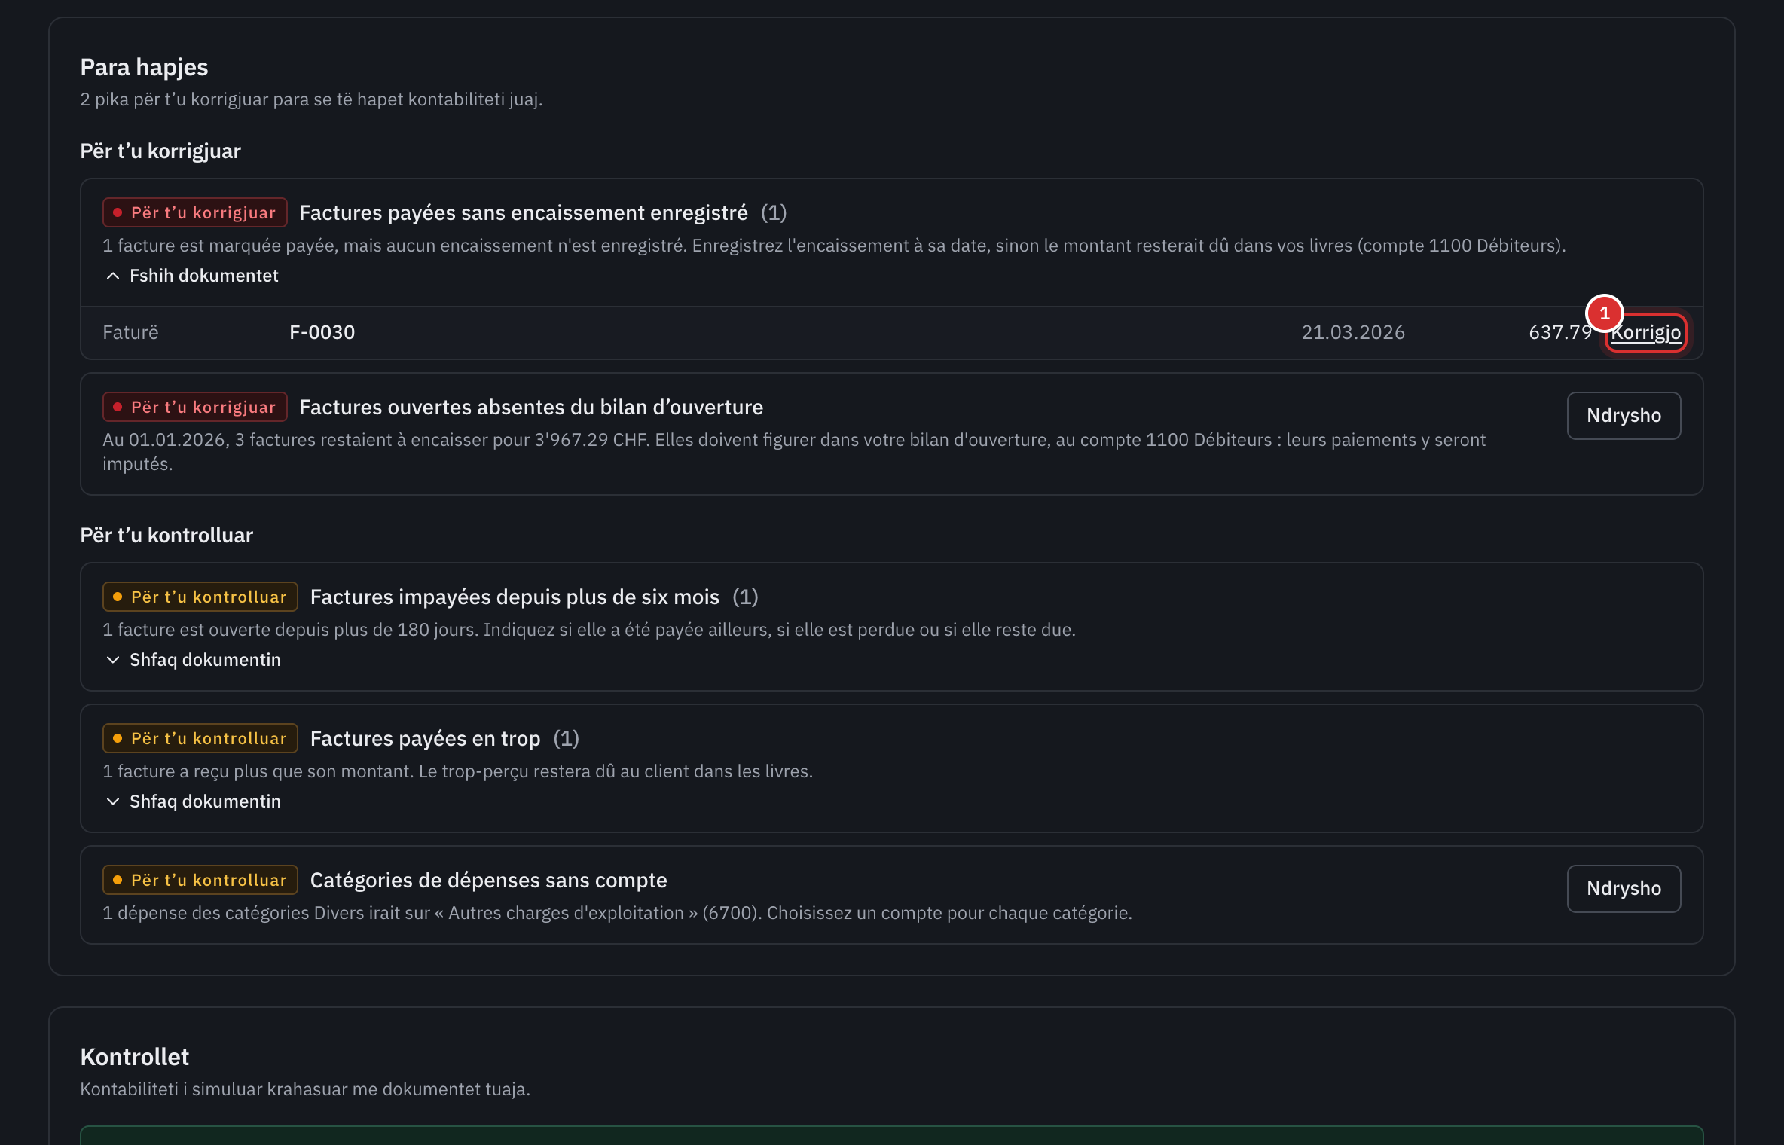Viewport: 1784px width, 1145px height.
Task: Expand Shfaq dokumentin under Factures payées en trop
Action: pos(193,801)
